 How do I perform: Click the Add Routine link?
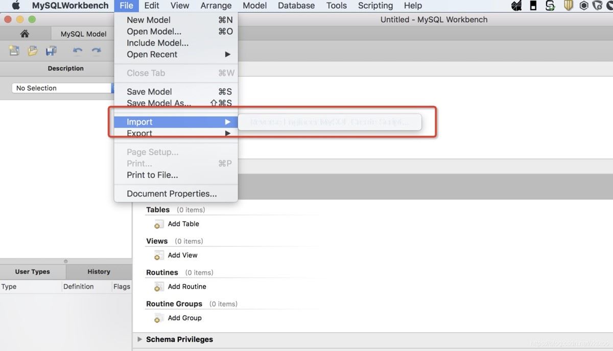click(187, 287)
